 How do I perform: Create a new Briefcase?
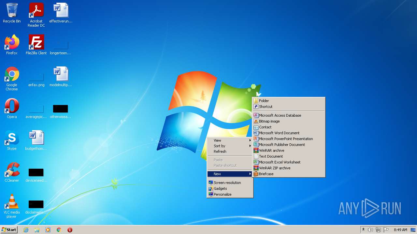pyautogui.click(x=289, y=174)
